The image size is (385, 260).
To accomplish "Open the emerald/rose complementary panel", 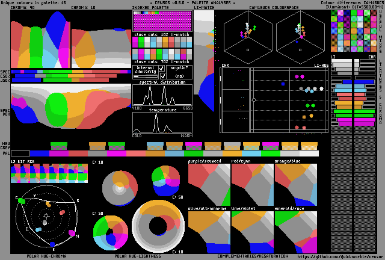I will pyautogui.click(x=295, y=232).
